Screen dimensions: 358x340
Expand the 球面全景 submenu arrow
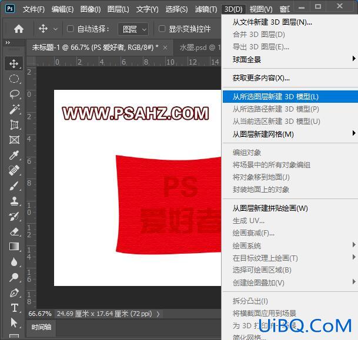pos(354,59)
